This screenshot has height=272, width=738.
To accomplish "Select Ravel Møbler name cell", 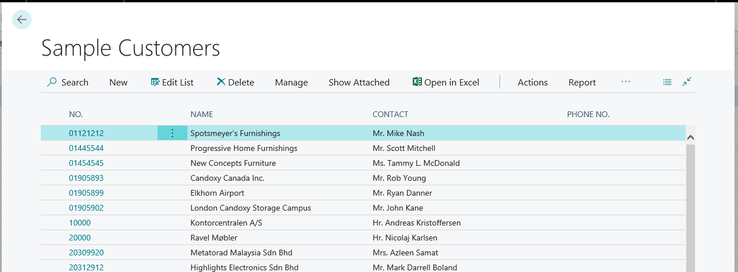I will pos(214,238).
